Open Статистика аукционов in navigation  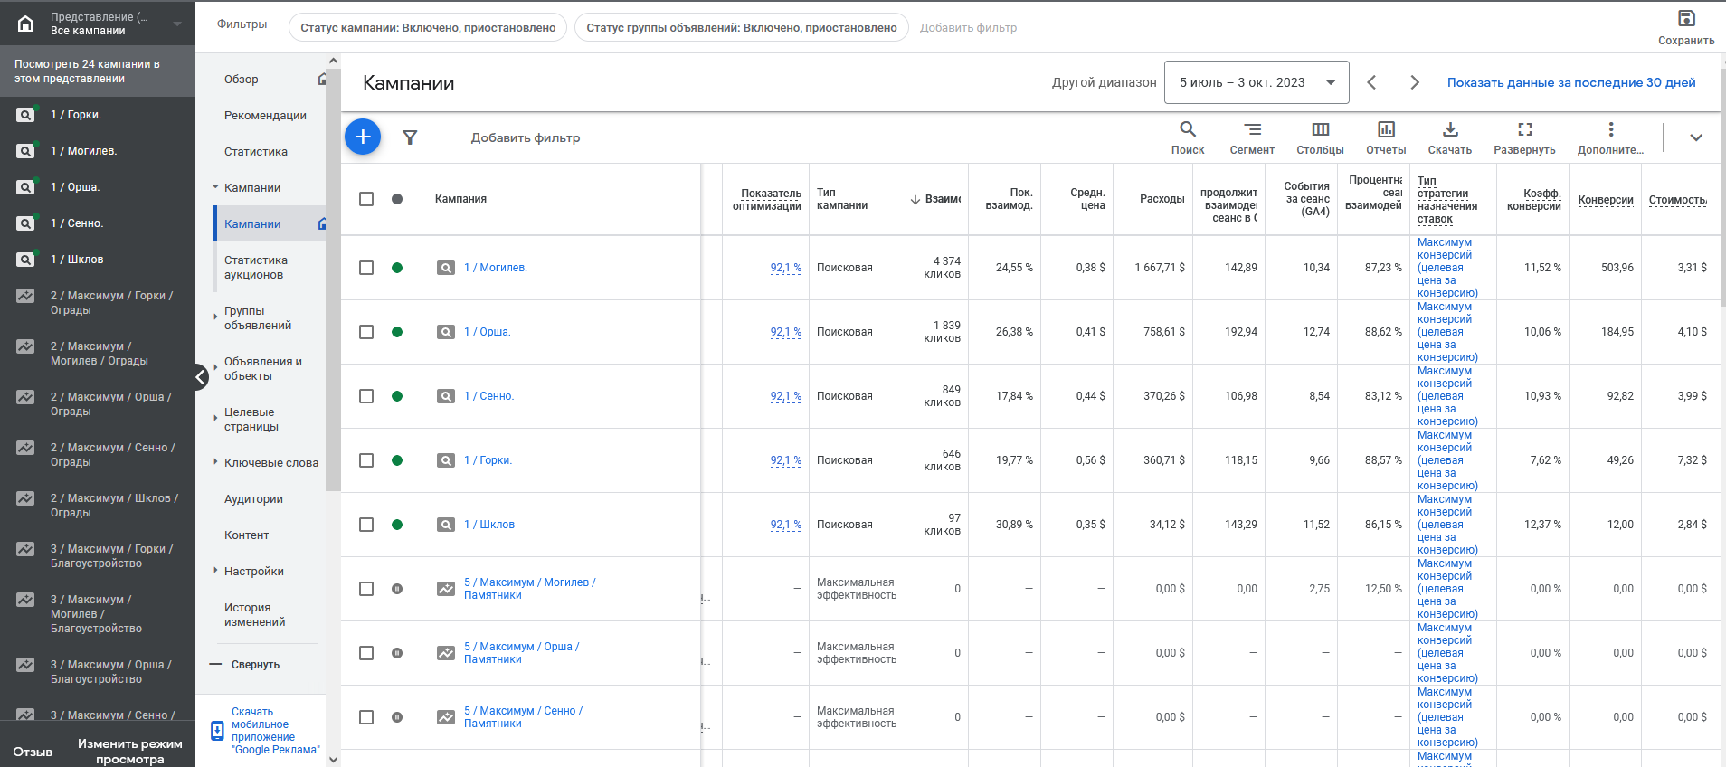tap(256, 267)
